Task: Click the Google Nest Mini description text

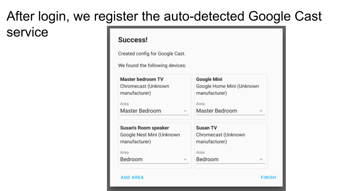Action: [150, 138]
